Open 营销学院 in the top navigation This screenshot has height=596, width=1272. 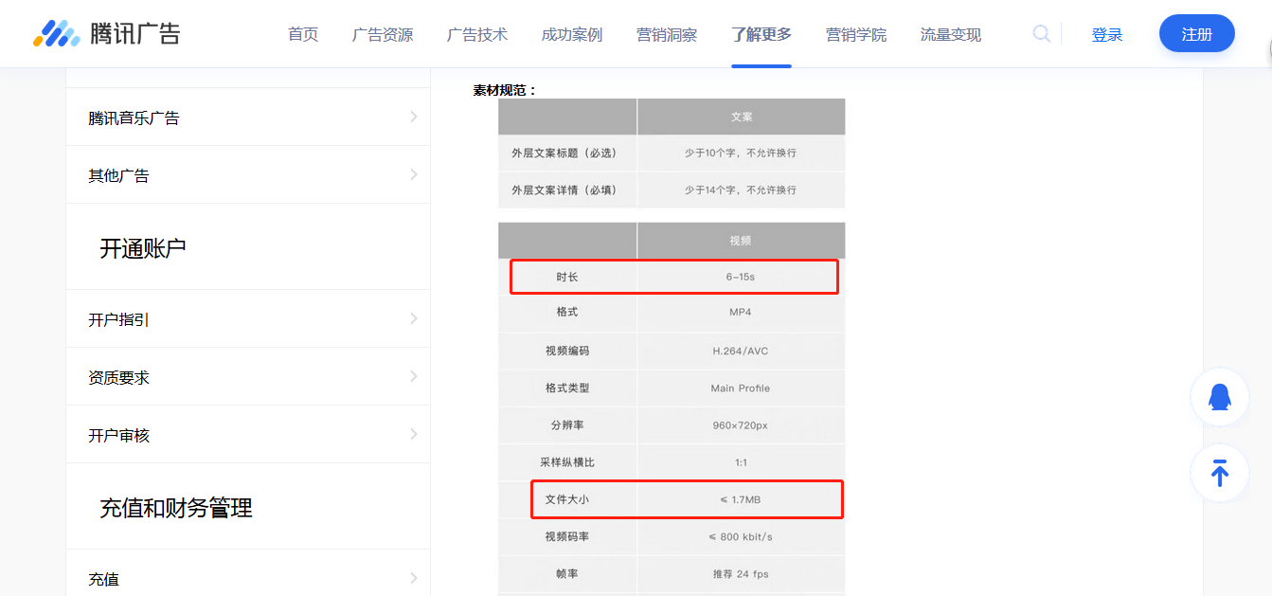(856, 35)
